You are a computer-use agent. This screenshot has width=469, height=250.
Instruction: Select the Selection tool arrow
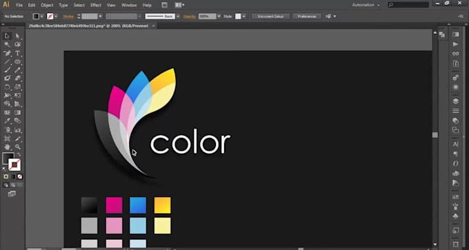(x=7, y=36)
